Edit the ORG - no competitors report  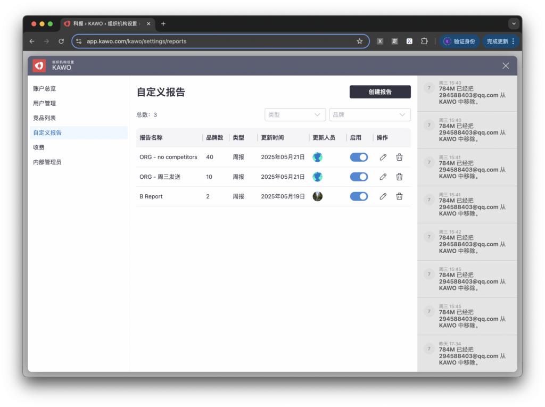[383, 157]
